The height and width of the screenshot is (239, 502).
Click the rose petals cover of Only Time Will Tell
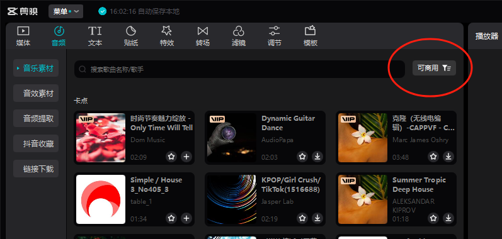101,138
